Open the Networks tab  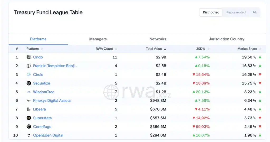(158, 39)
